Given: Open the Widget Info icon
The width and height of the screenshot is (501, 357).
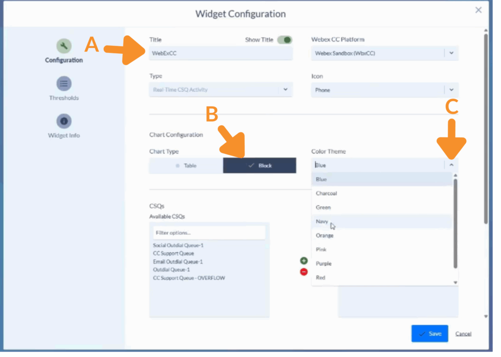Looking at the screenshot, I should pos(64,121).
